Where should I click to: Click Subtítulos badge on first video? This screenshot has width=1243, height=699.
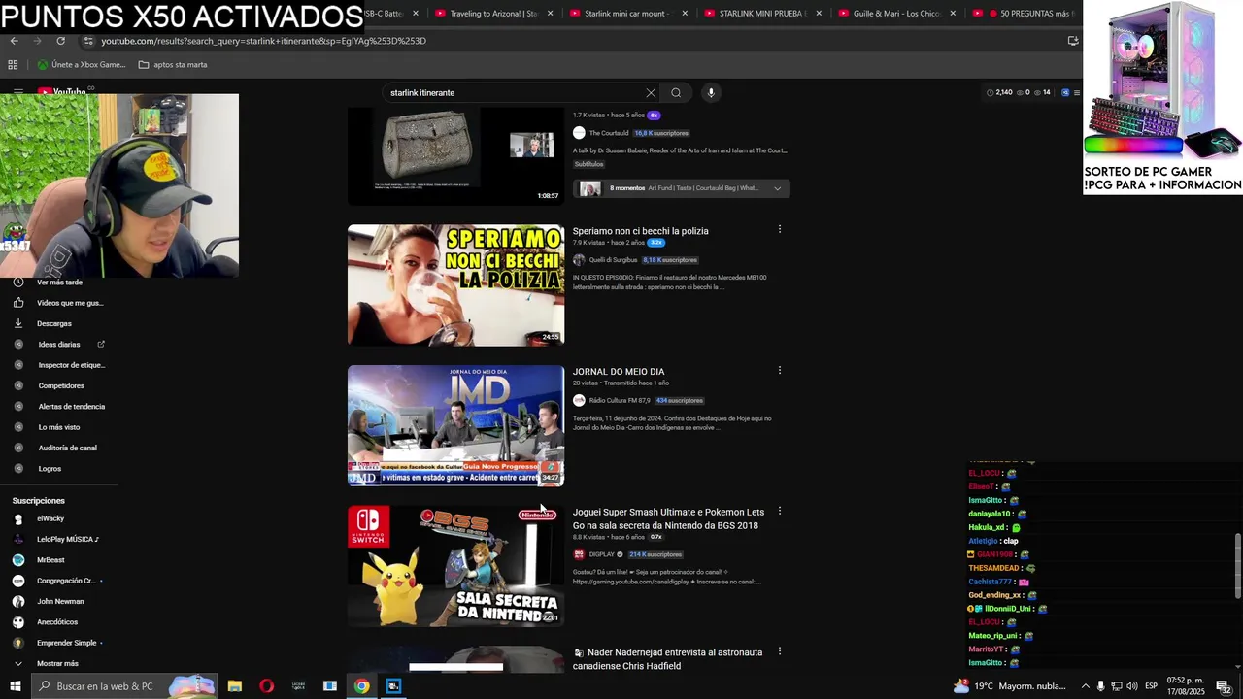(588, 164)
